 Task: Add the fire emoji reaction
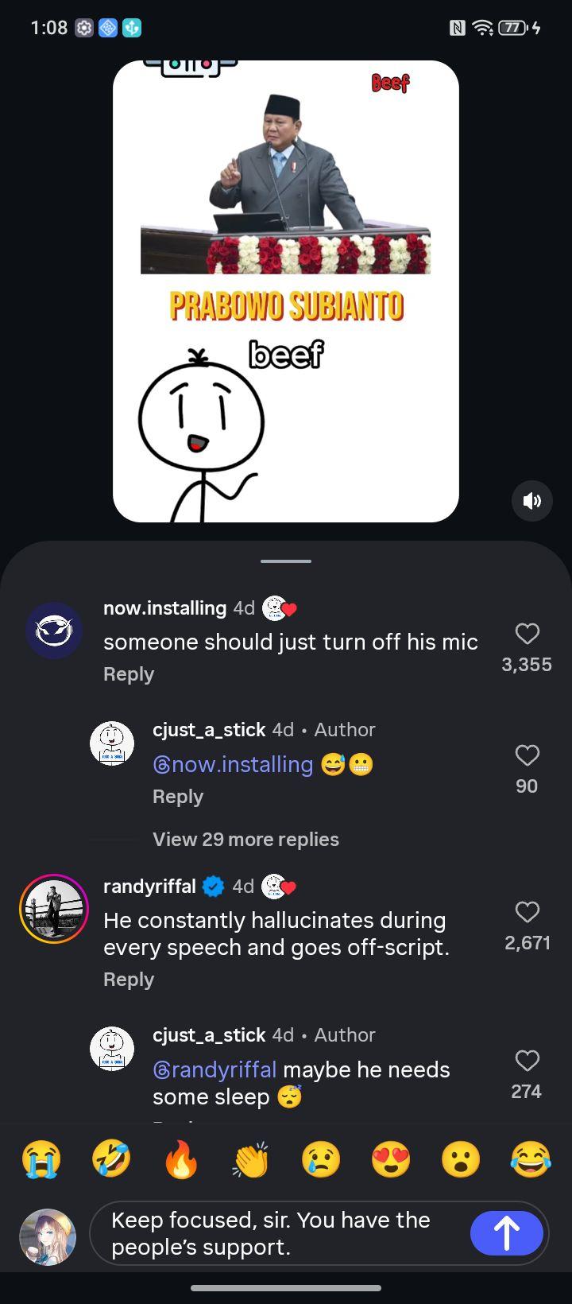point(181,1159)
